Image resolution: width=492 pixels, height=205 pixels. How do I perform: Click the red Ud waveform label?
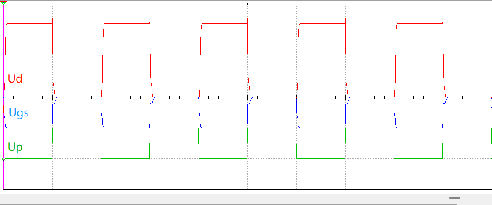(15, 79)
